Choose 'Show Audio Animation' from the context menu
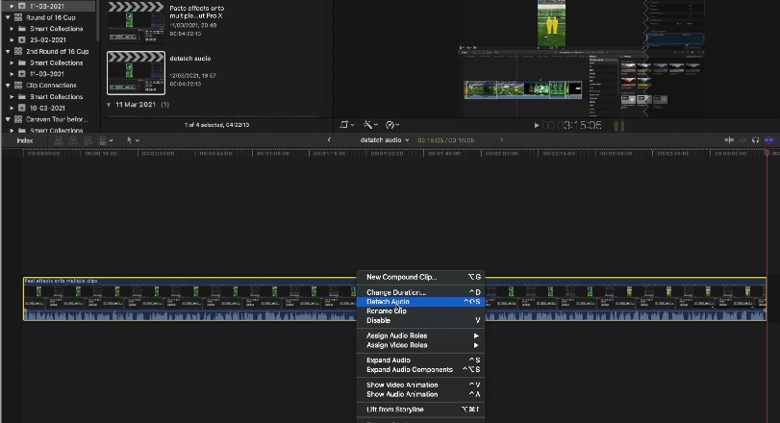The width and height of the screenshot is (780, 423). coord(421,394)
